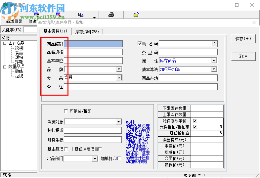Viewport: 260px width, 178px height.
Task: Click the 就绪 status bar text
Action: (7, 175)
